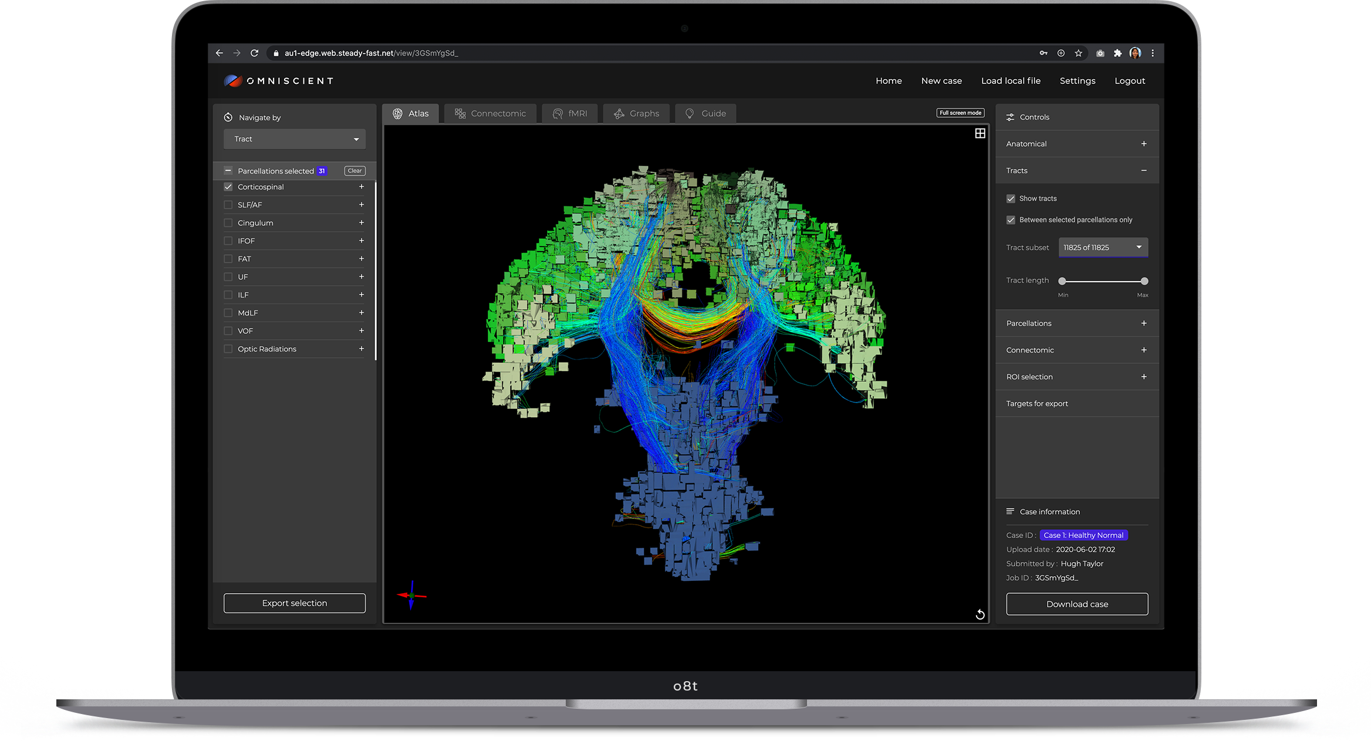Click the Omniscient logo
The image size is (1371, 741).
point(279,81)
